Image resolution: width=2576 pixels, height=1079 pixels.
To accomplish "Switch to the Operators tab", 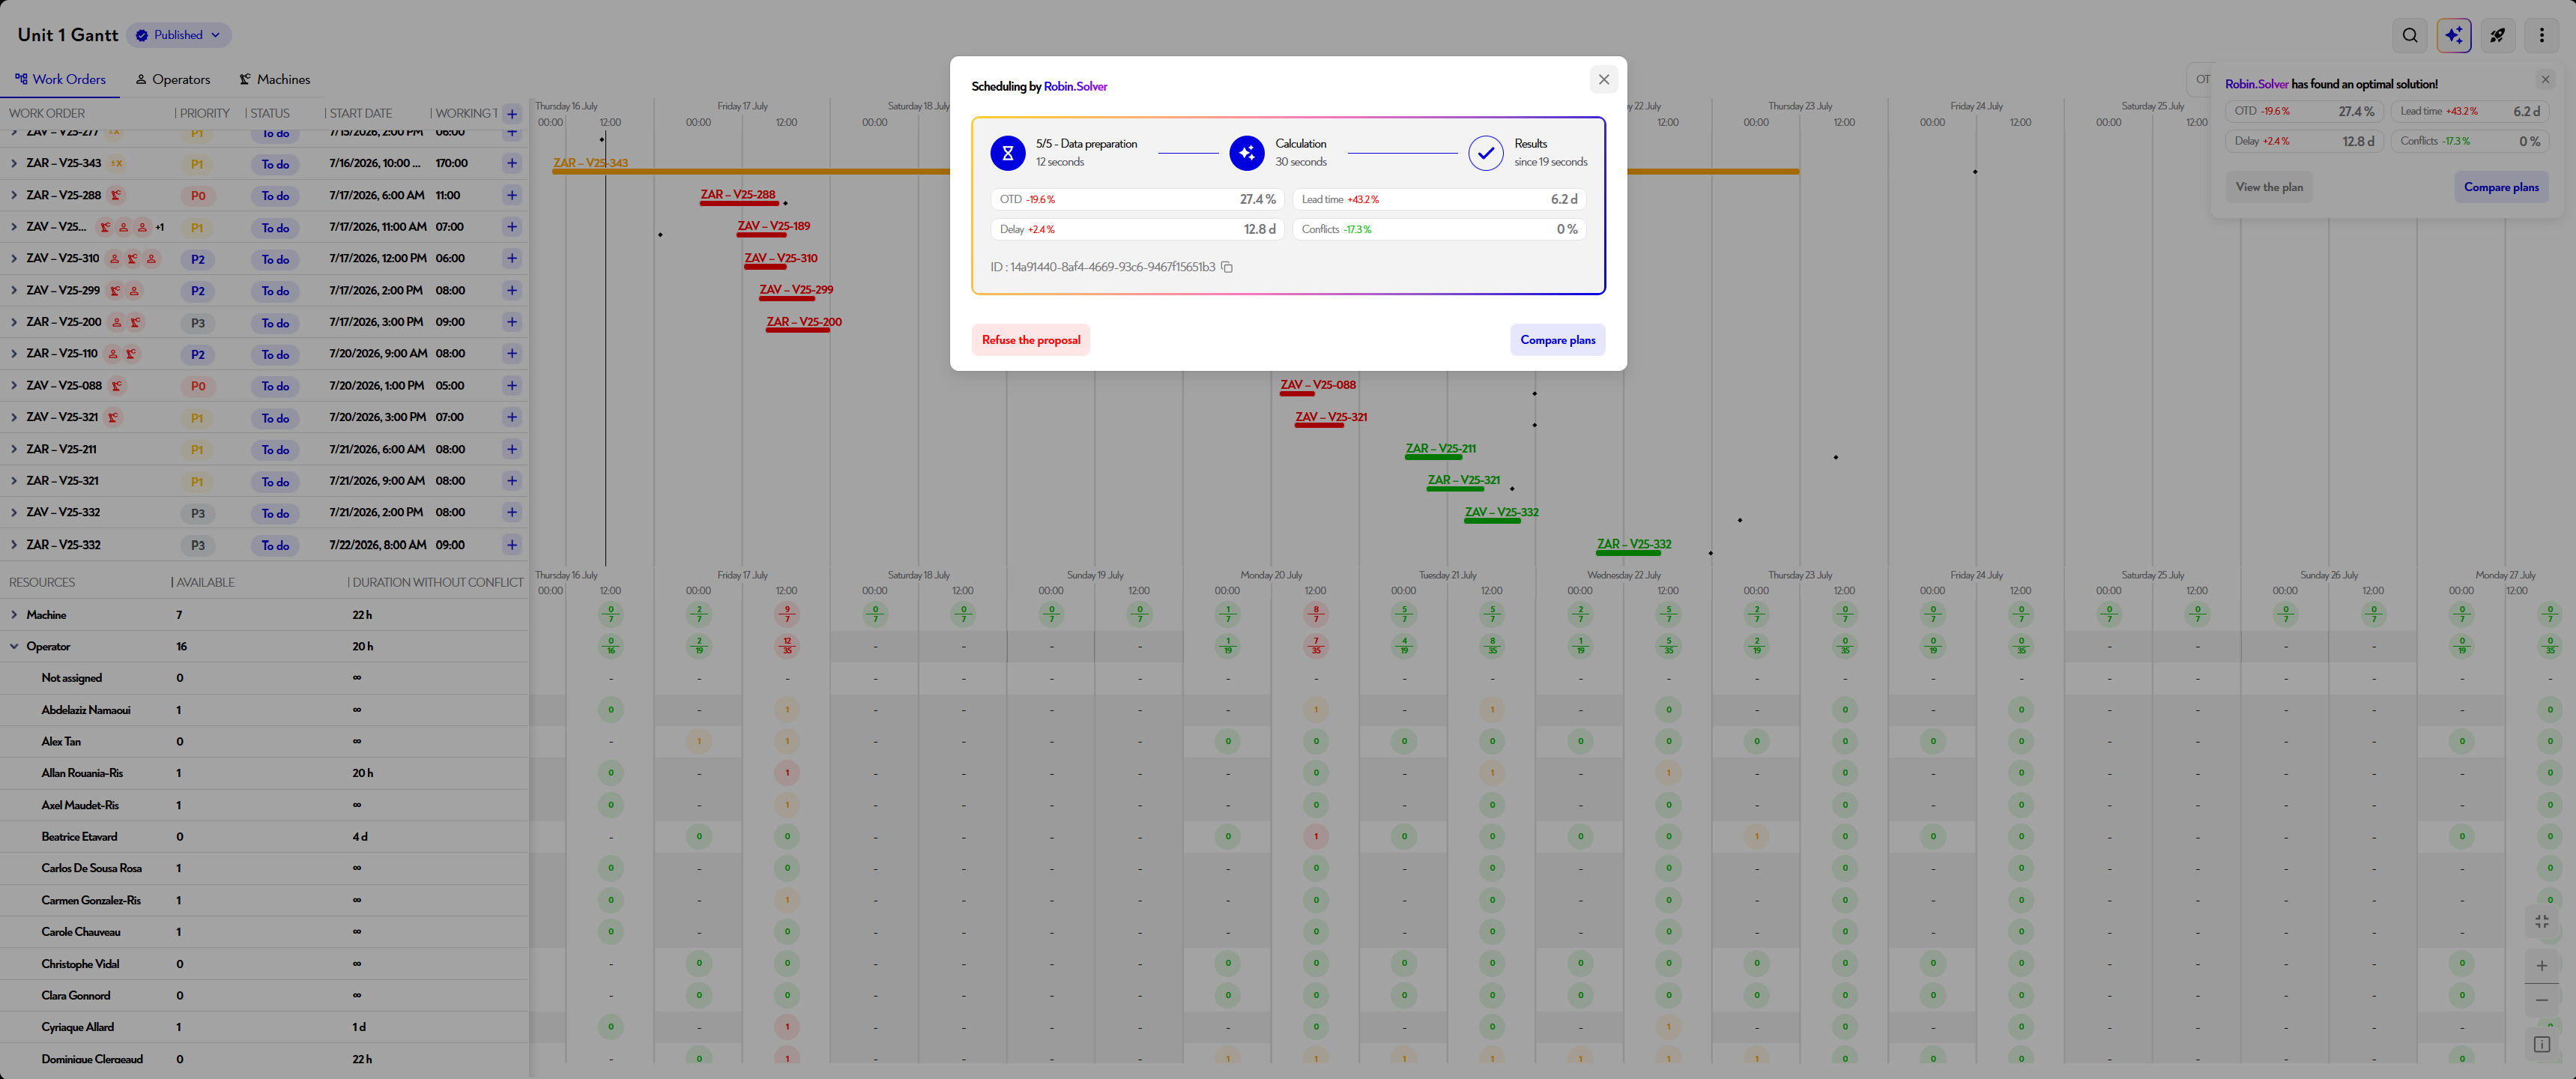I will 173,79.
